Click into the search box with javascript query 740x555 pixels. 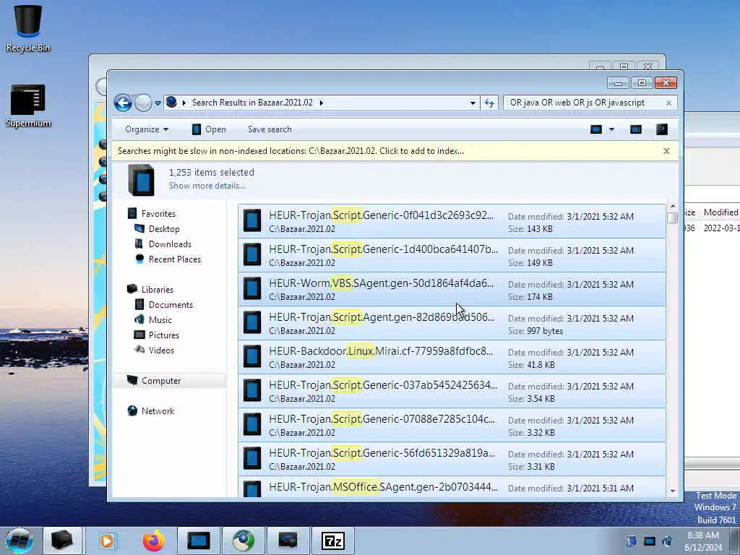583,103
